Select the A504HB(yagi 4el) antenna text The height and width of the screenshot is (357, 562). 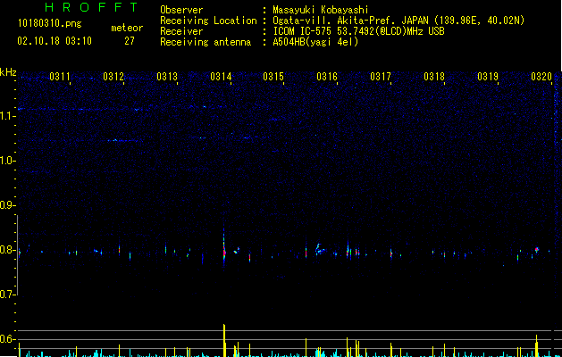(315, 42)
